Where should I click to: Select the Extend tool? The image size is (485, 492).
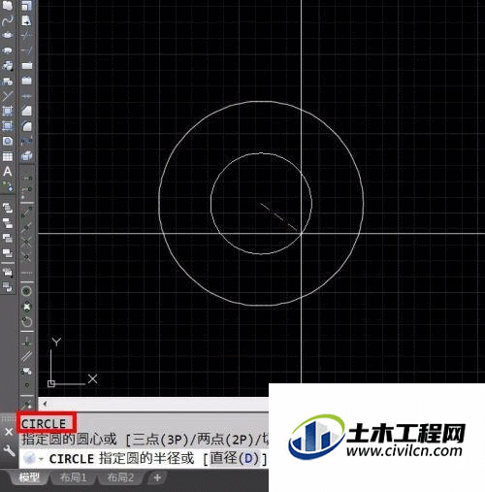pyautogui.click(x=26, y=50)
